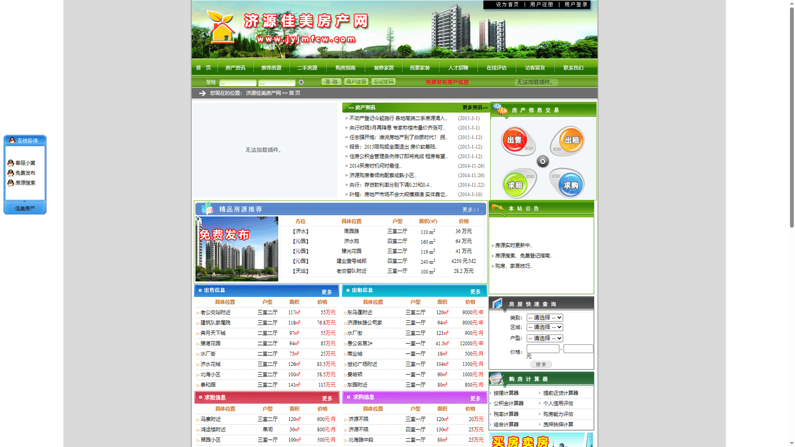Click the 本站公告 header icon
The width and height of the screenshot is (795, 447).
(498, 208)
